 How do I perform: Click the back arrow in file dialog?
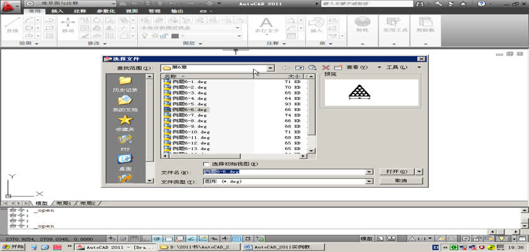287,67
